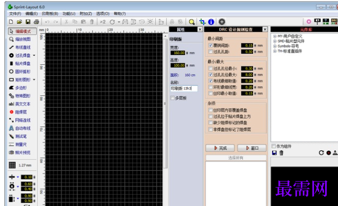Open the 选项(O) menu

point(103,13)
